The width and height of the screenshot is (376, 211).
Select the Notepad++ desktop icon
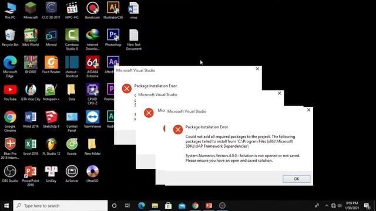pos(51,92)
